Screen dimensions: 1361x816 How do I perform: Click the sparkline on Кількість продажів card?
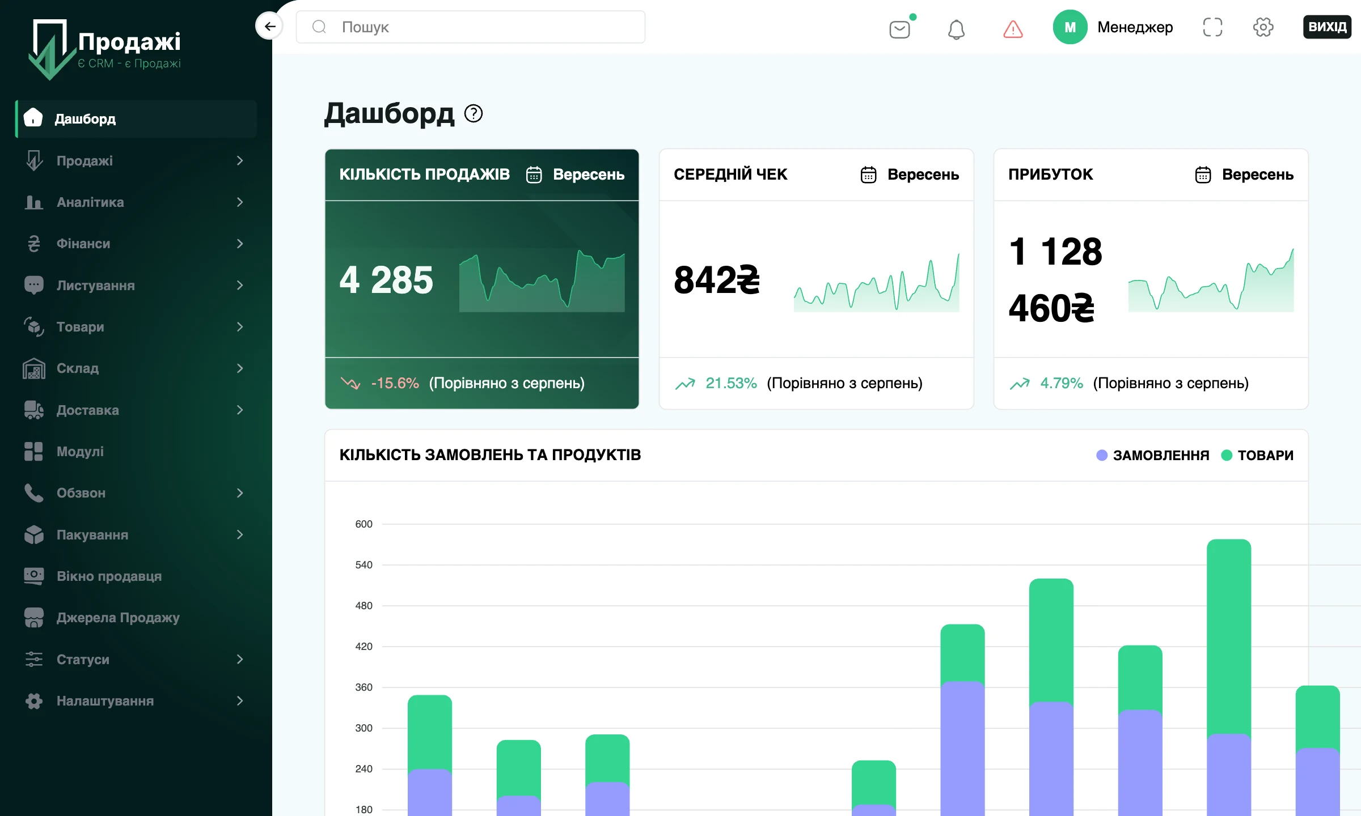click(x=542, y=280)
